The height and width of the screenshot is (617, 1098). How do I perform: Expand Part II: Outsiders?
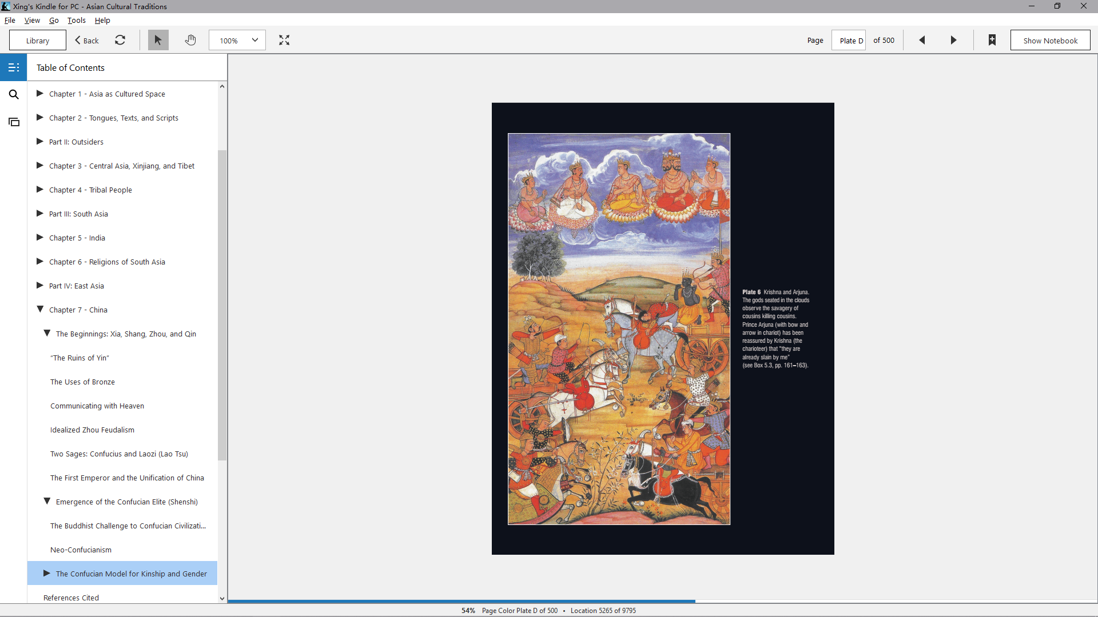pyautogui.click(x=40, y=141)
